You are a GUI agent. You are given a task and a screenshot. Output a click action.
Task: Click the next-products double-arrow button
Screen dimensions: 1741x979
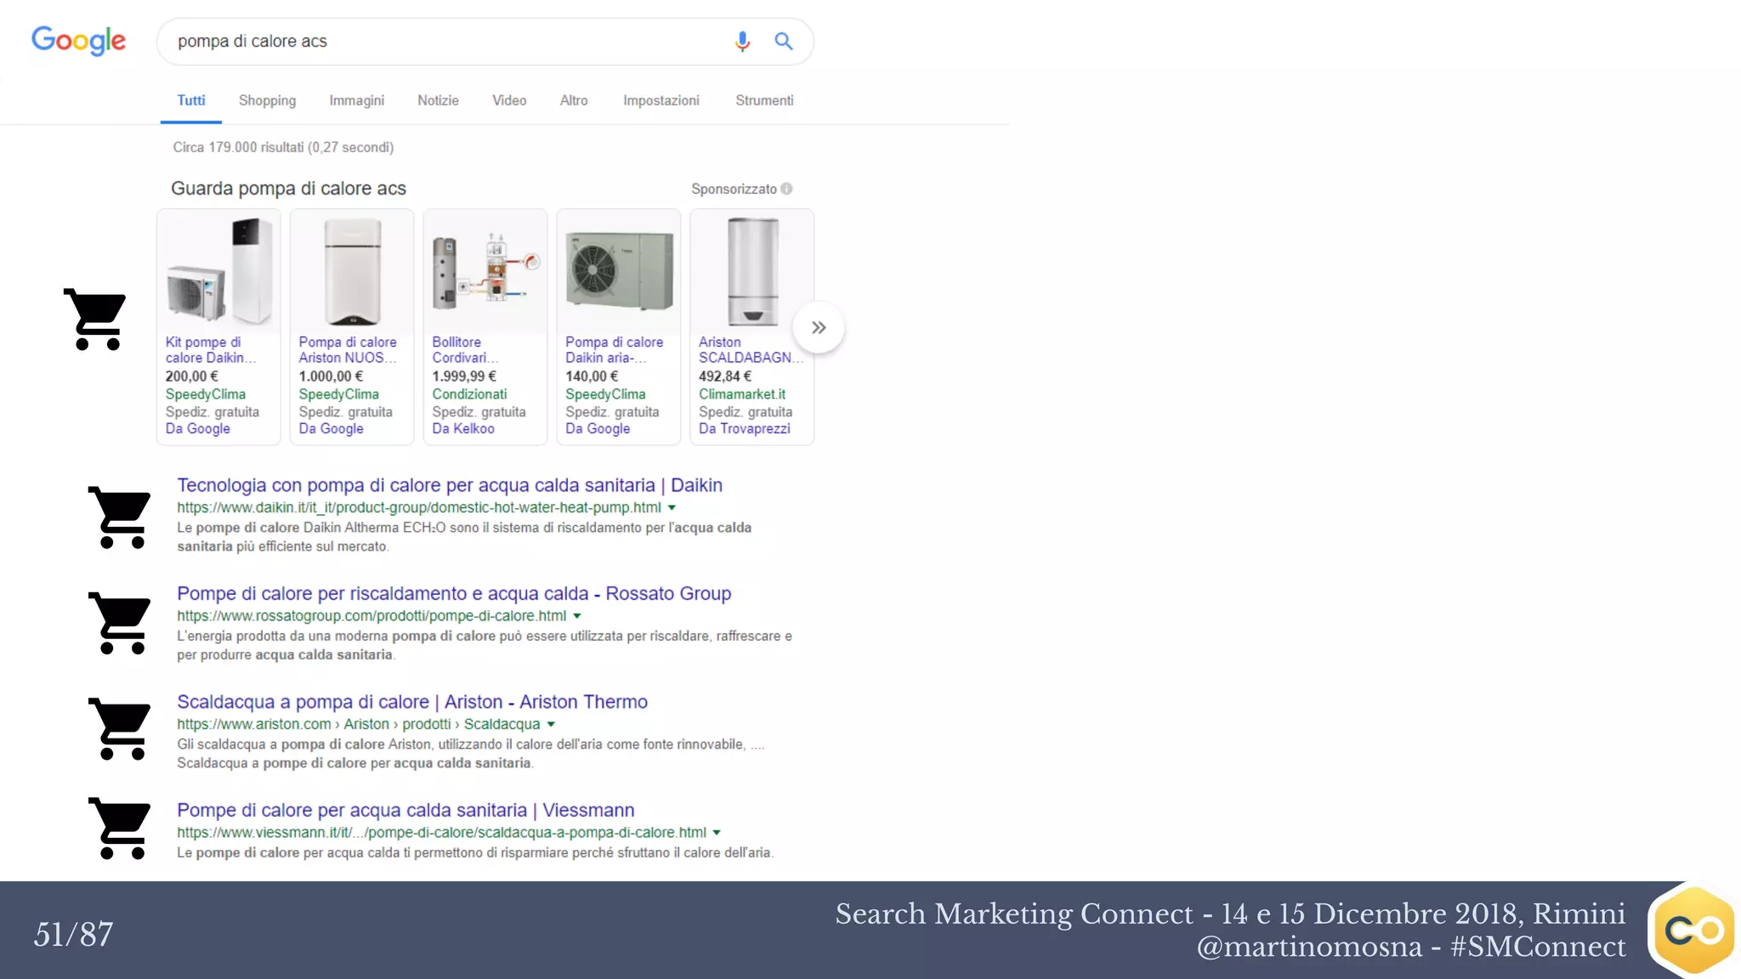[819, 327]
